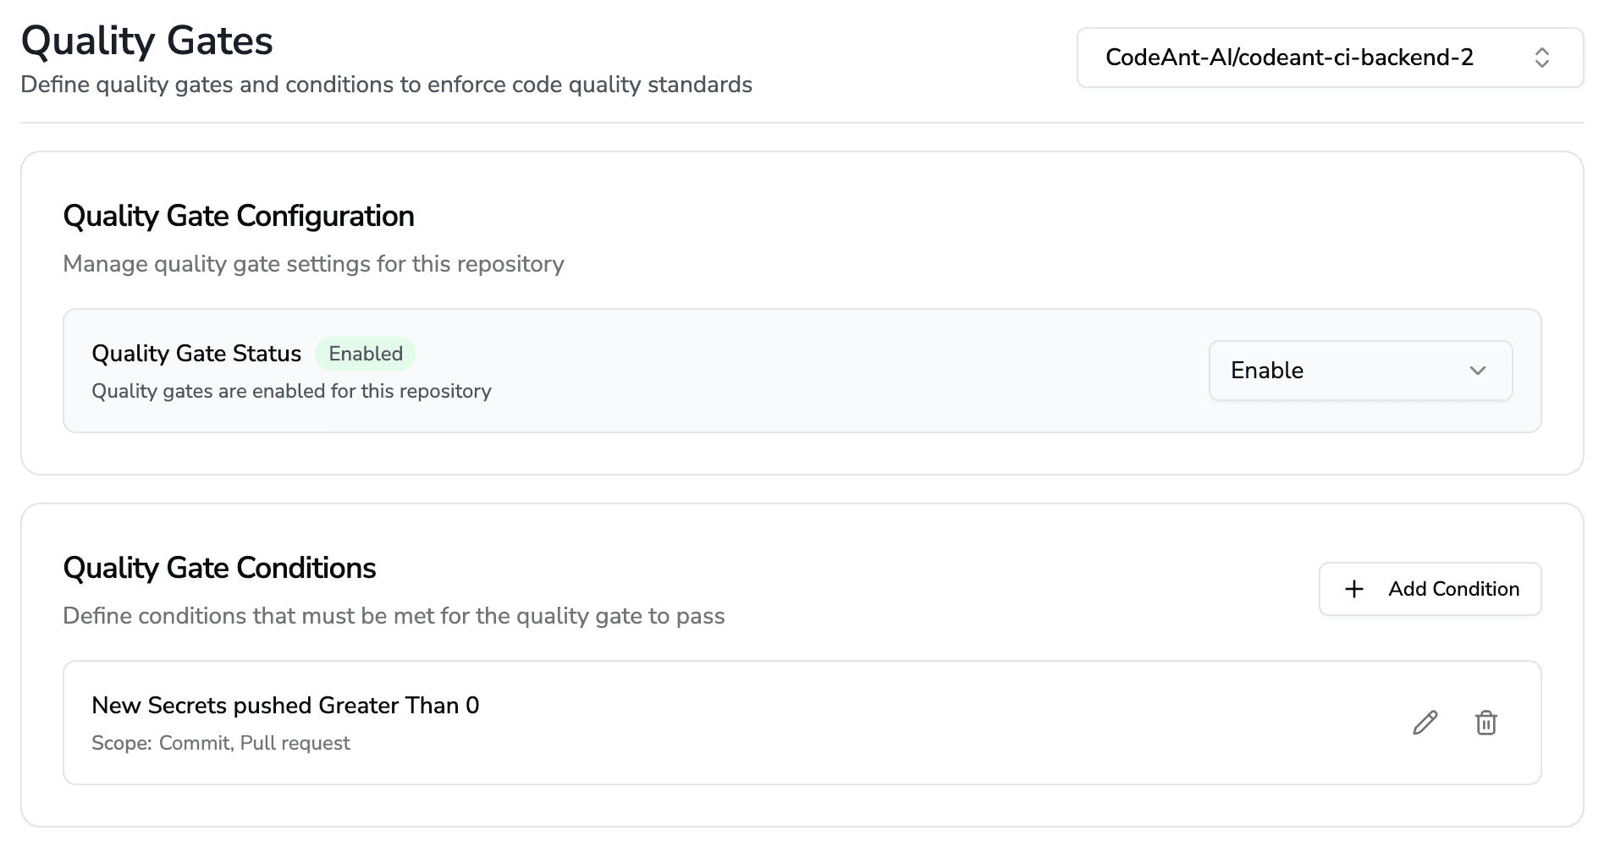Open the CodeAnt-AI/codeant-ci-backend-2 repository selector
1615x858 pixels.
1329,57
